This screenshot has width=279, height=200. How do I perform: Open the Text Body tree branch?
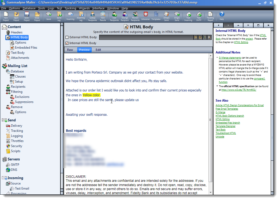(18, 53)
